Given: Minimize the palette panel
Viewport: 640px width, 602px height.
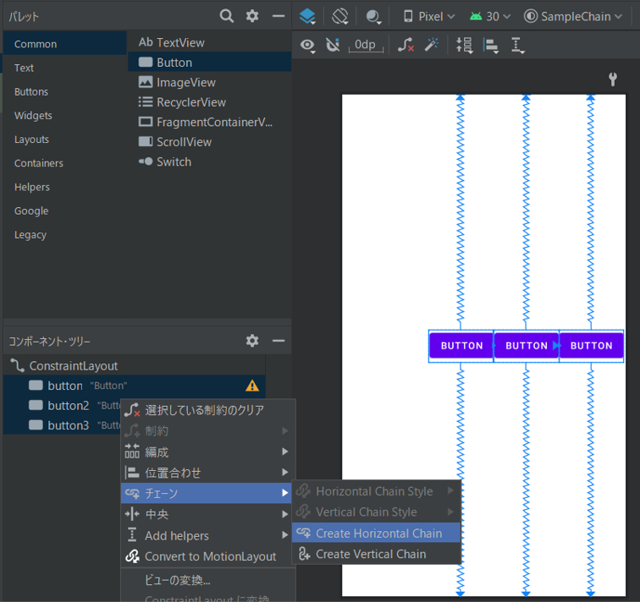Looking at the screenshot, I should tap(279, 16).
